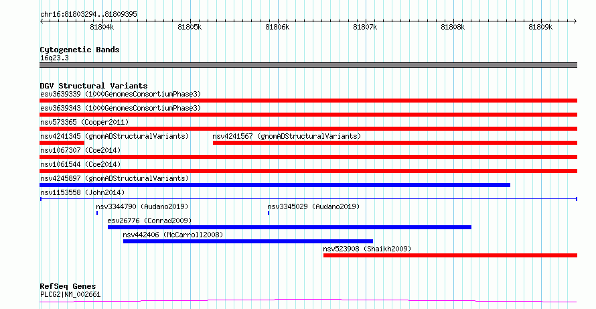Click the small nsv3345029 blue variant mark
Screen dimensions: 596x309
click(x=269, y=213)
